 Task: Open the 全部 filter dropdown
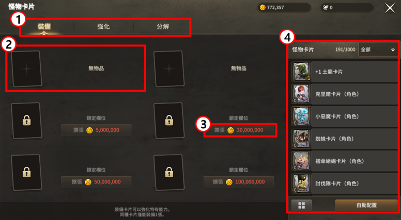tap(378, 49)
